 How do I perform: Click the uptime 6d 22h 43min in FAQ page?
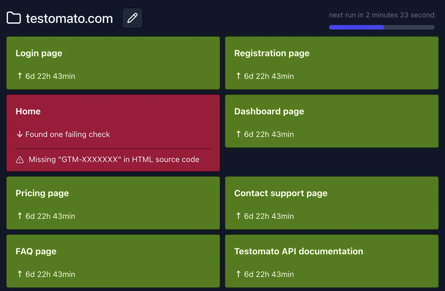tap(50, 274)
